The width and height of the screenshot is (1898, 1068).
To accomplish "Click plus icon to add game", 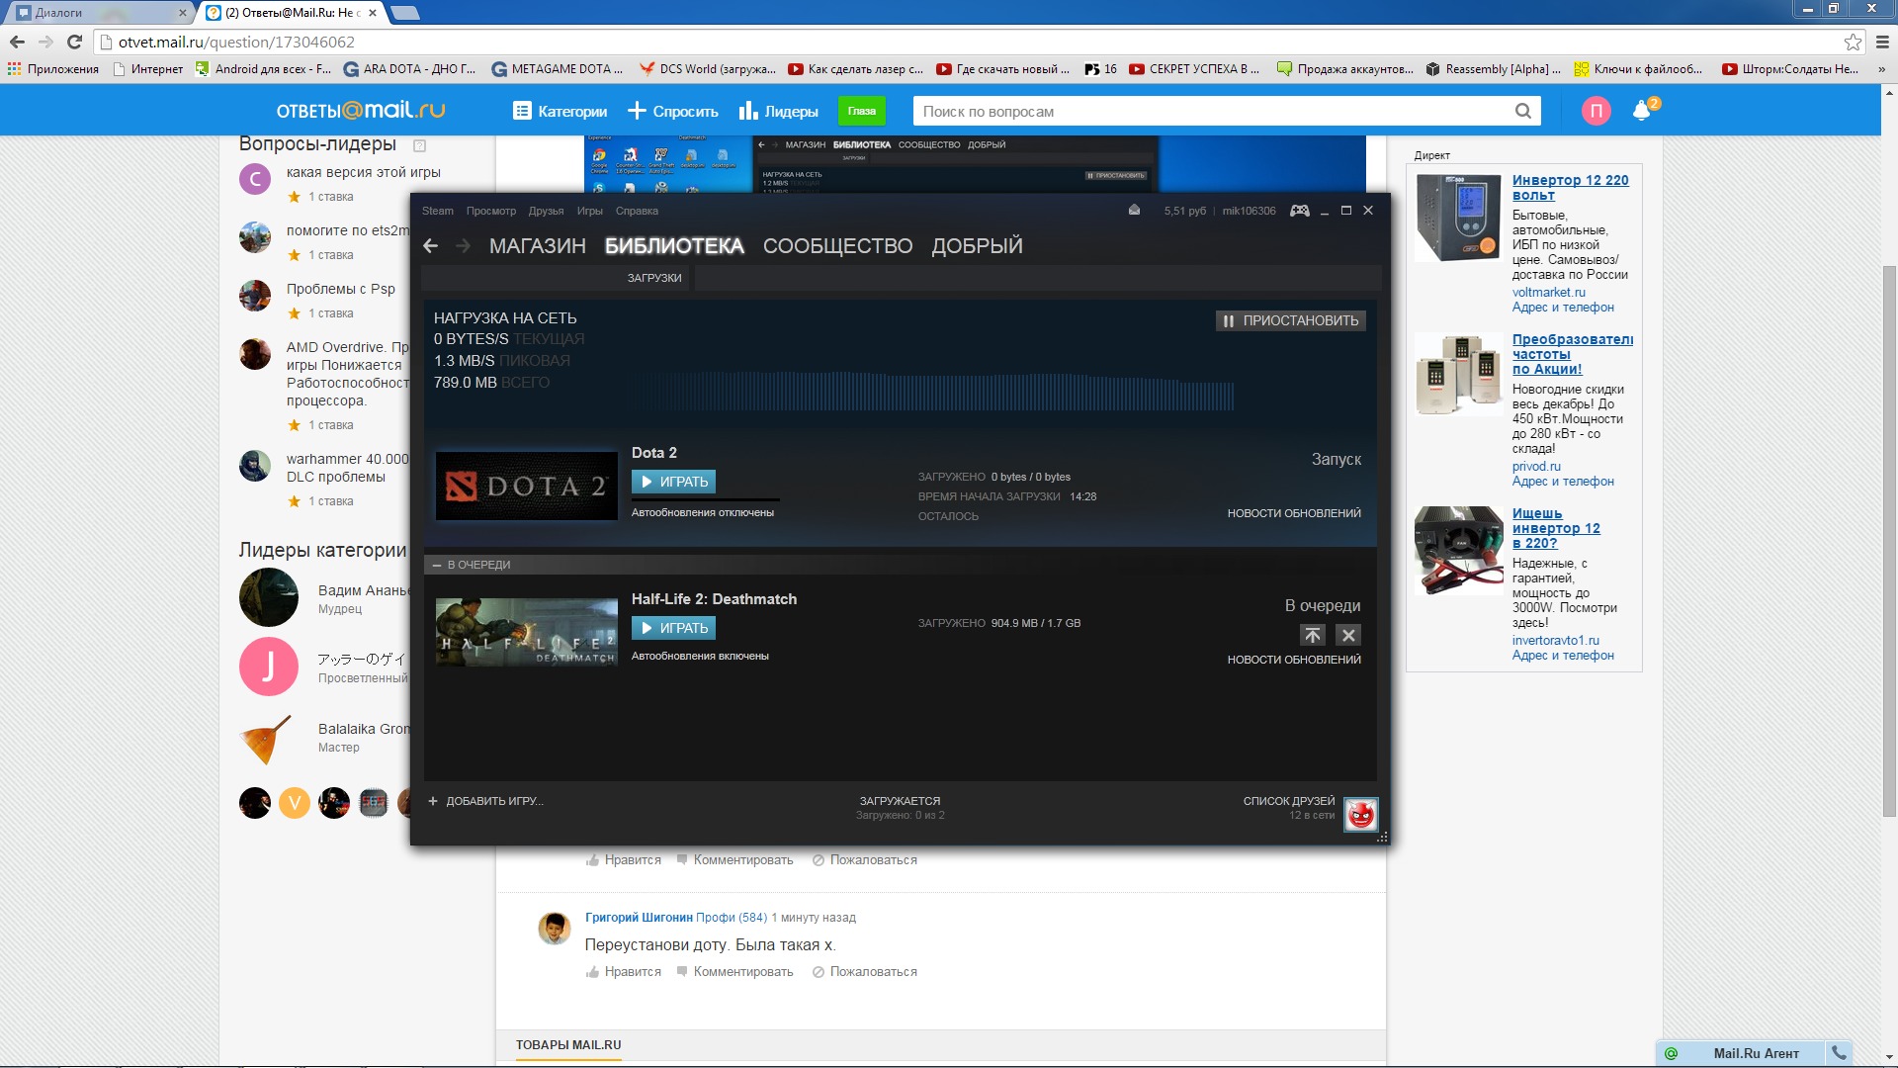I will pos(433,801).
